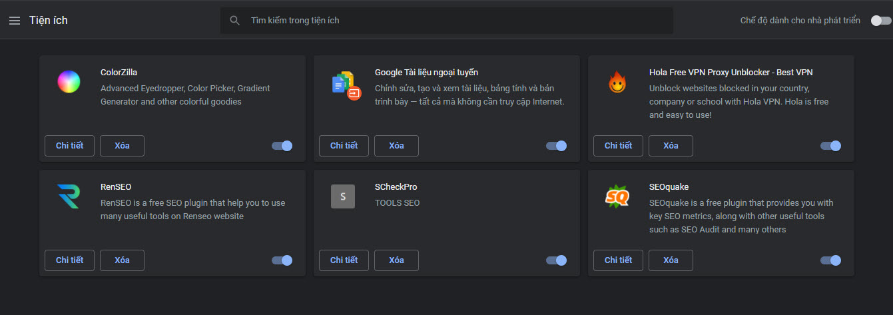
Task: Click Xóa to remove RenSEO
Action: [122, 260]
